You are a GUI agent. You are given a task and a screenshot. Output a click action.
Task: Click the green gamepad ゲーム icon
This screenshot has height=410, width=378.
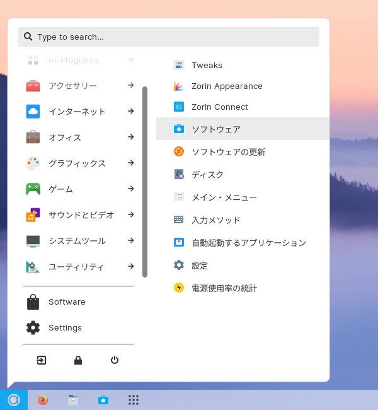[33, 189]
